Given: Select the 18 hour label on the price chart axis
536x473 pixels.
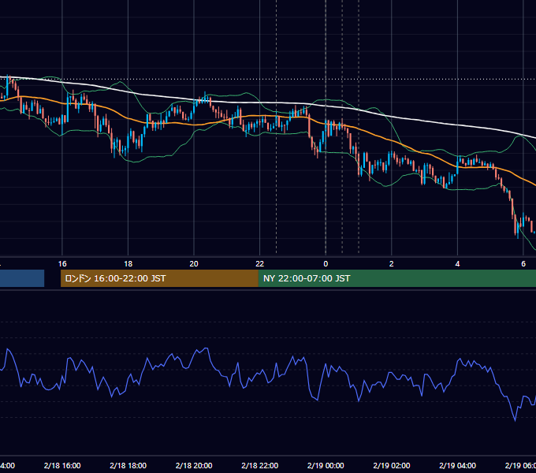Looking at the screenshot, I should (128, 264).
